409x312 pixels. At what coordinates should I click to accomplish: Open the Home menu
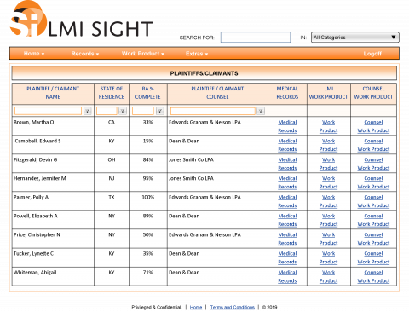tap(34, 54)
